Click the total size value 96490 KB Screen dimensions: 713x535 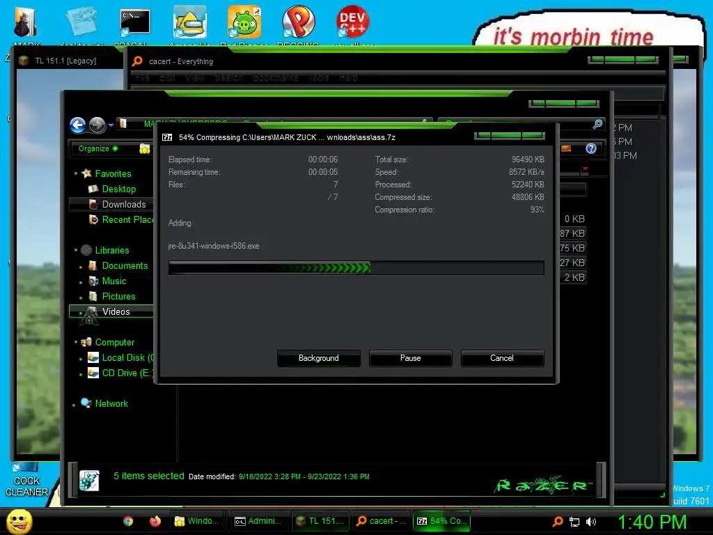pos(528,160)
